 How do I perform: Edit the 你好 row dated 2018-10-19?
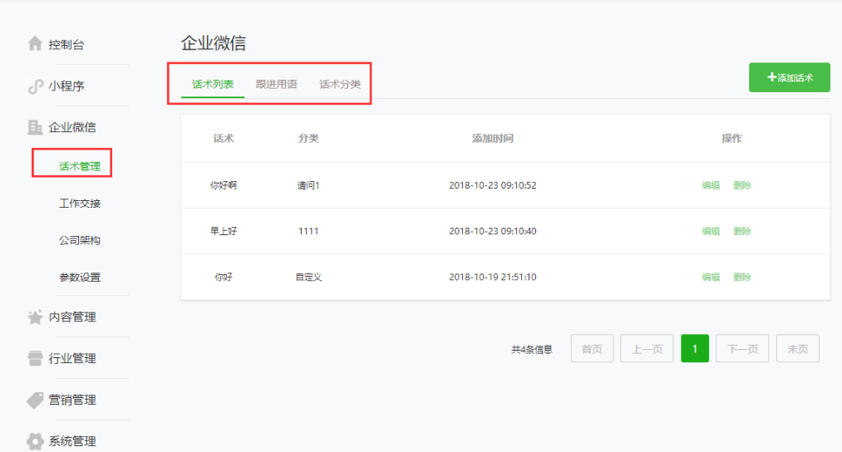pyautogui.click(x=711, y=277)
